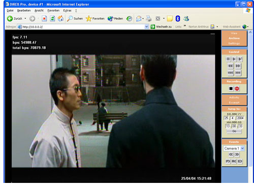Open the Camera 1 dropdown

(x=234, y=148)
